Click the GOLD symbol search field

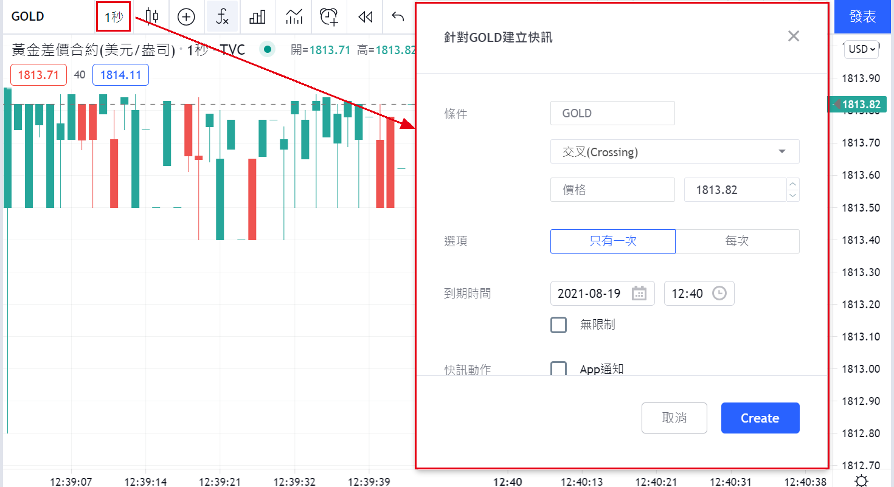point(47,16)
